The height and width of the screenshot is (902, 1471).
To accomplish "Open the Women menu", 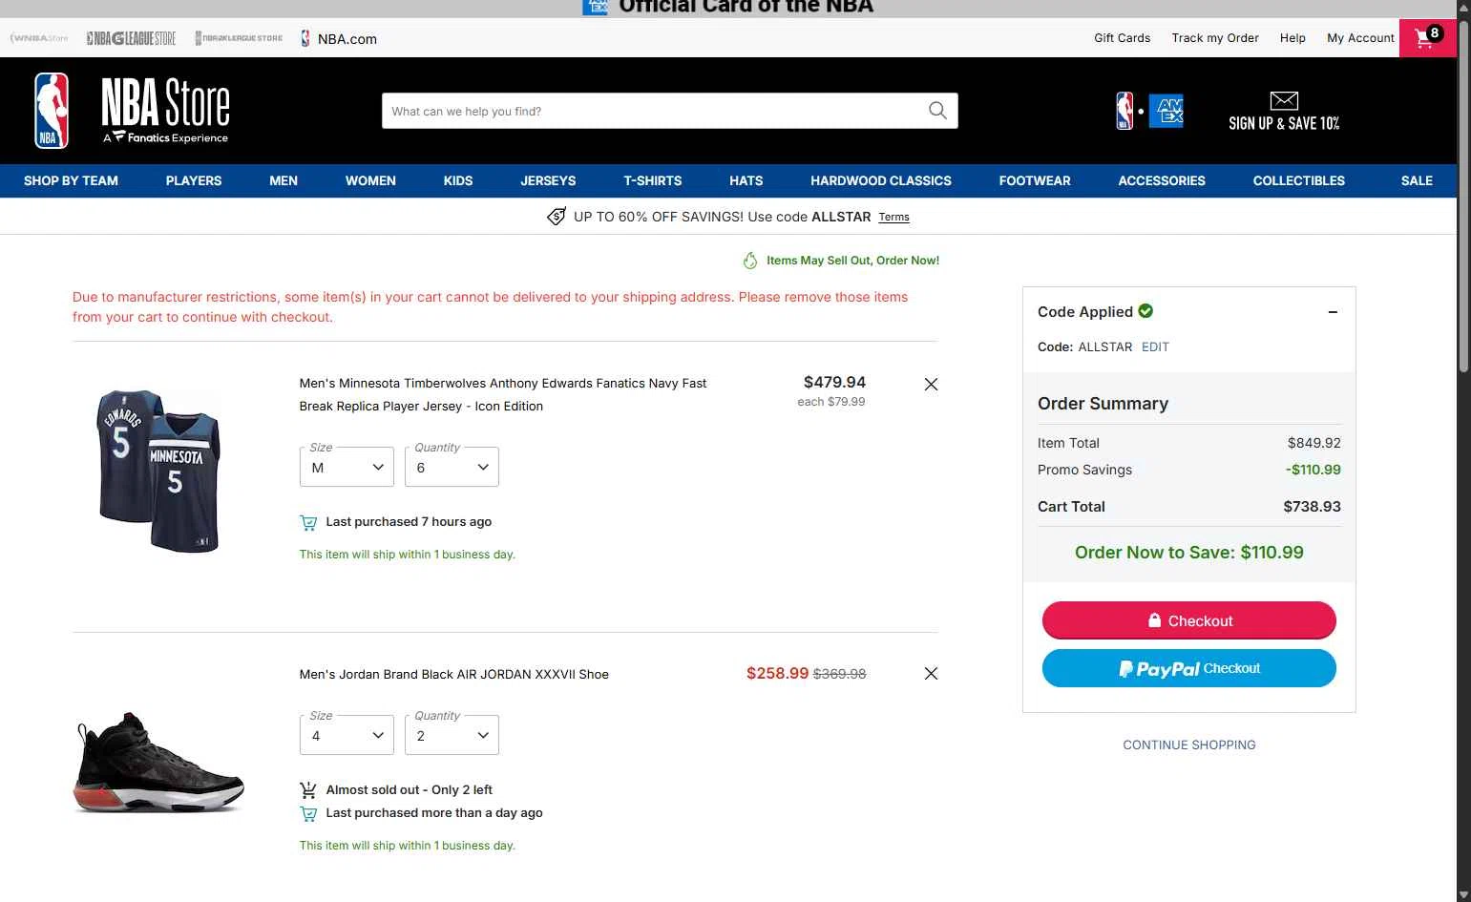I will pos(370,180).
